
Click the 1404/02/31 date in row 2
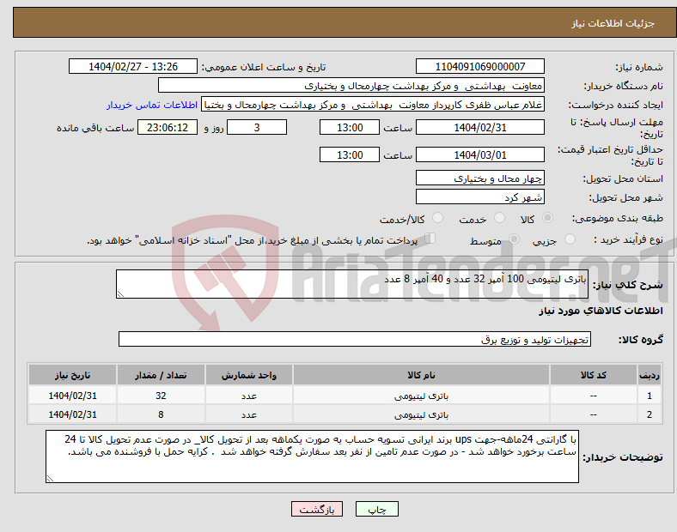pos(72,414)
